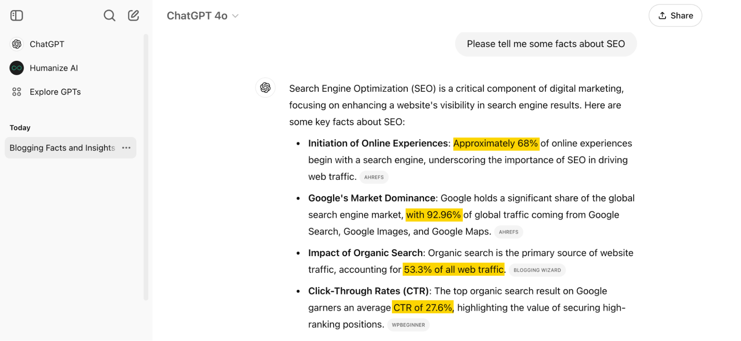The image size is (741, 341).
Task: Open the AHREFS source under Google's Market Dominance
Action: [508, 232]
